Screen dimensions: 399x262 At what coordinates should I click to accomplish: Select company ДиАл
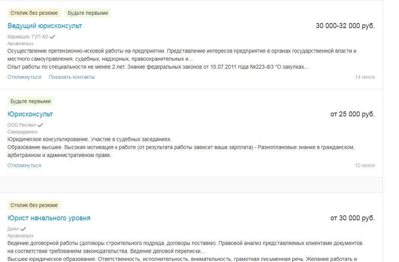(x=13, y=228)
